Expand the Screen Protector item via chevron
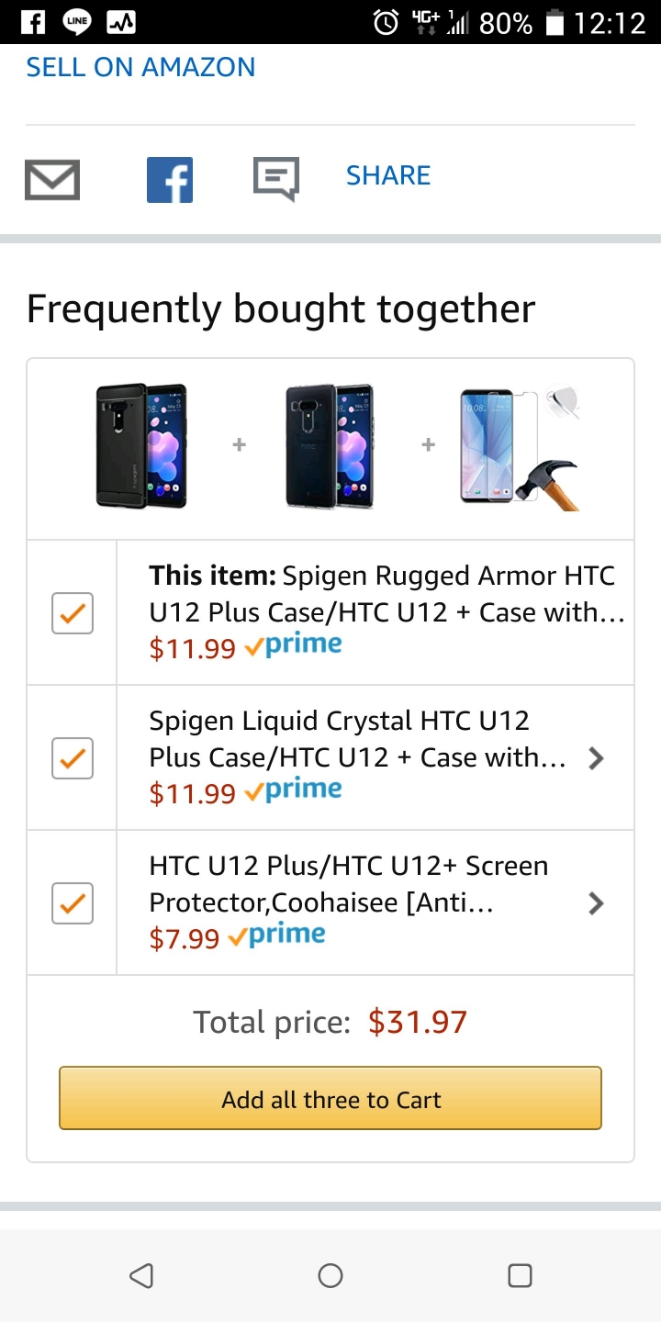Screen dimensions: 661x1322 (x=596, y=903)
